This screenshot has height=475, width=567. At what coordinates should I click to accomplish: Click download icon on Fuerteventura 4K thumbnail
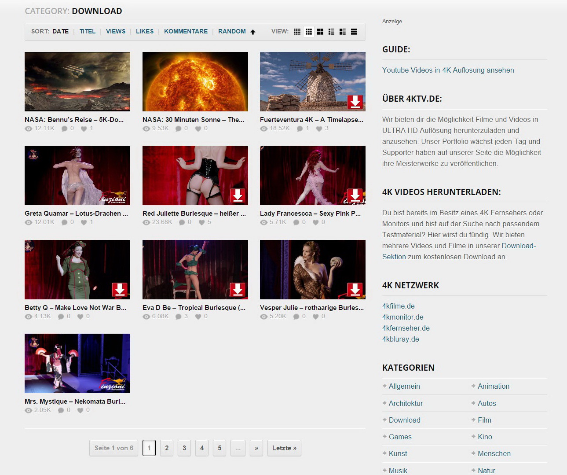(x=355, y=102)
